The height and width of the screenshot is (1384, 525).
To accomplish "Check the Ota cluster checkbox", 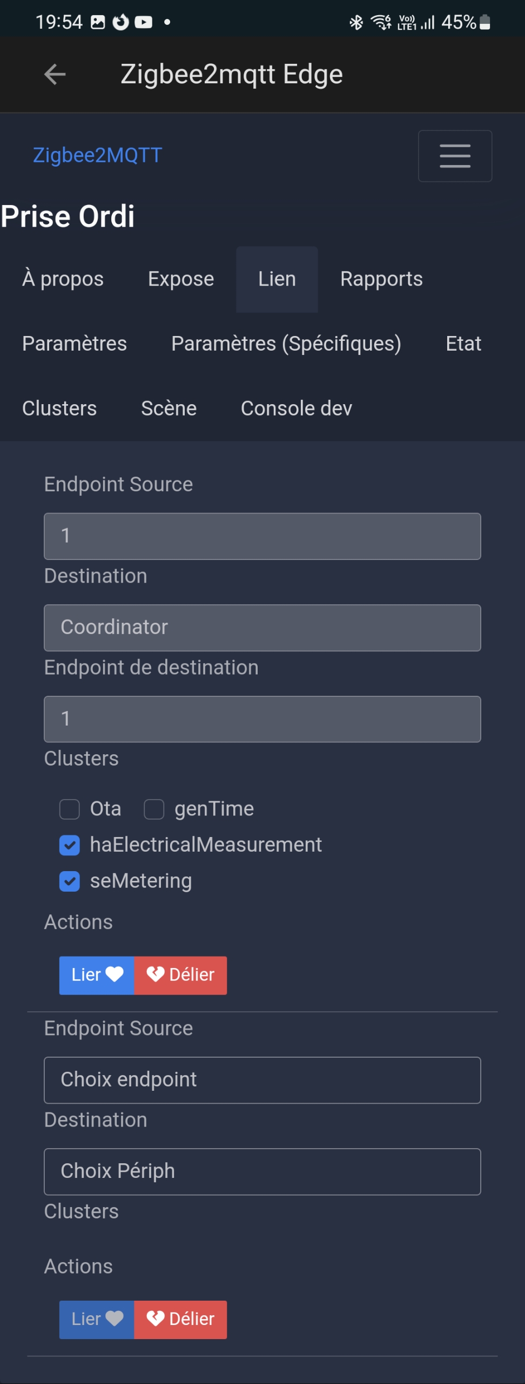I will [x=70, y=809].
